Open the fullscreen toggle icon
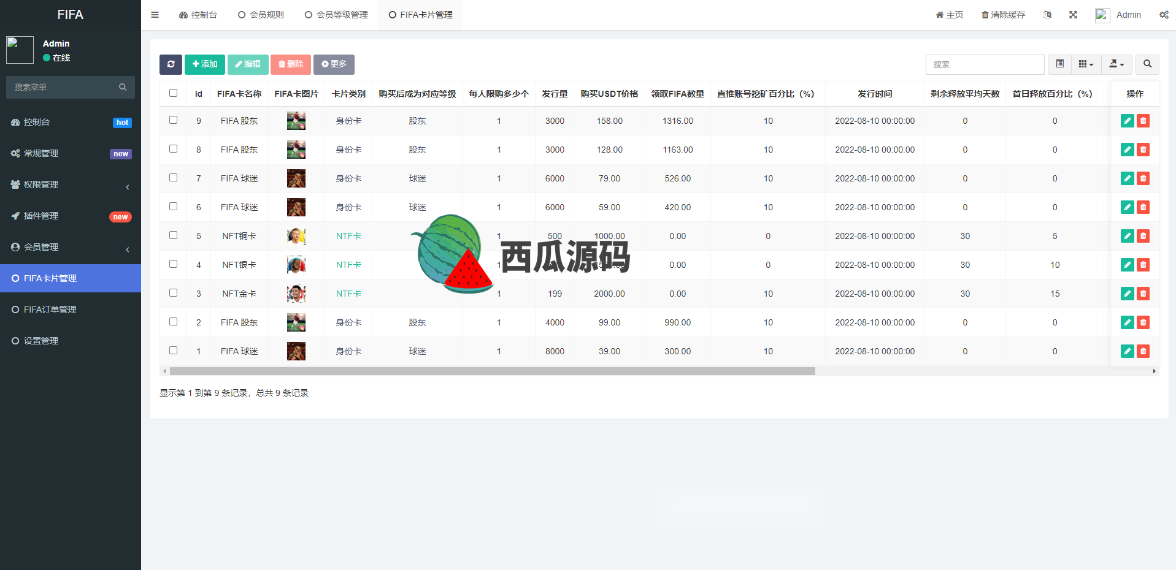1176x570 pixels. pyautogui.click(x=1073, y=15)
